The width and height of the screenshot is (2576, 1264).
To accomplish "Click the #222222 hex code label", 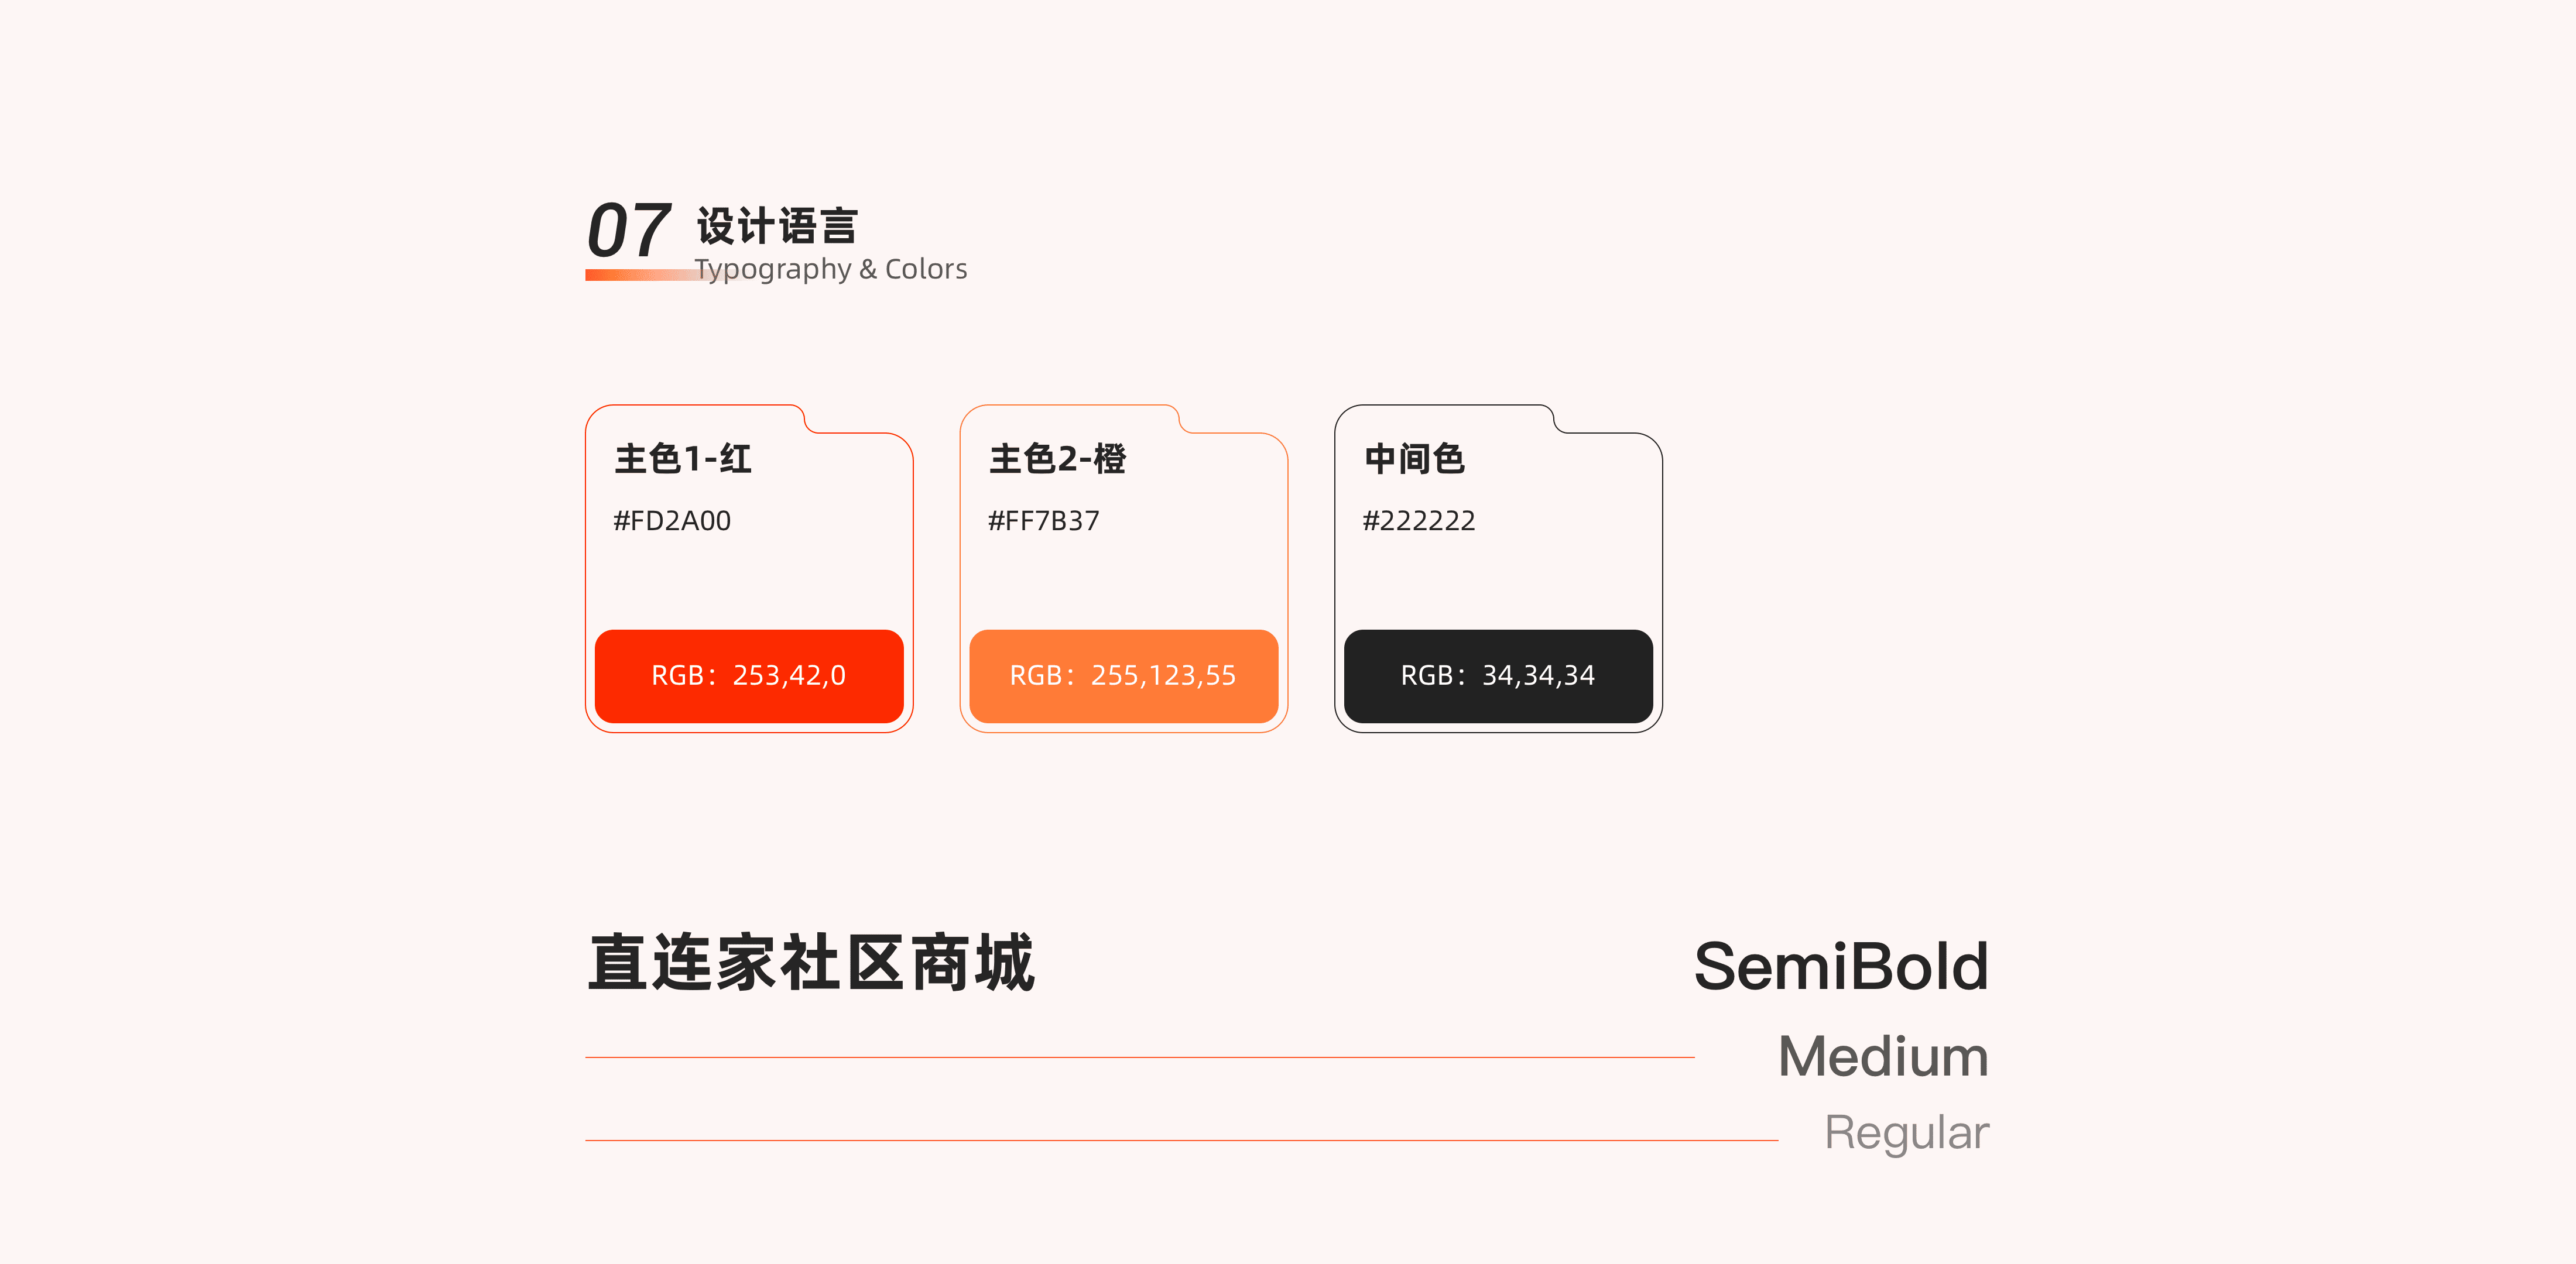I will [x=1418, y=521].
